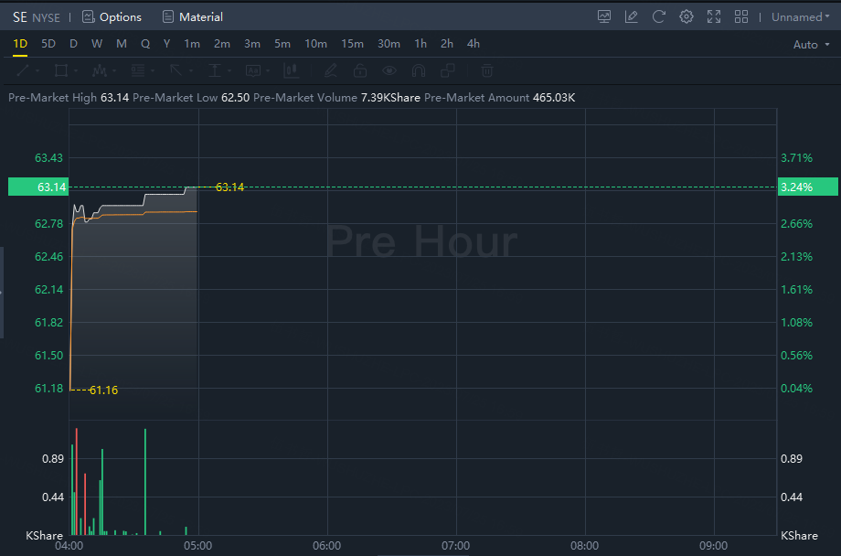841x556 pixels.
Task: Open the Material panel
Action: pos(193,17)
